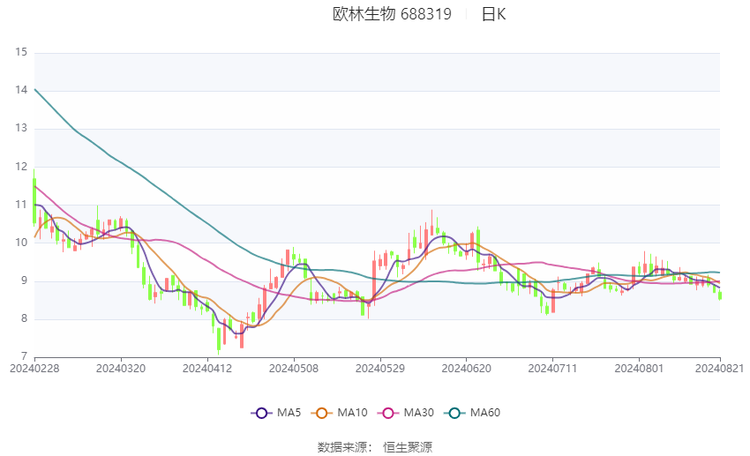This screenshot has width=750, height=456.
Task: Toggle the MA30 legend series
Action: coord(406,413)
